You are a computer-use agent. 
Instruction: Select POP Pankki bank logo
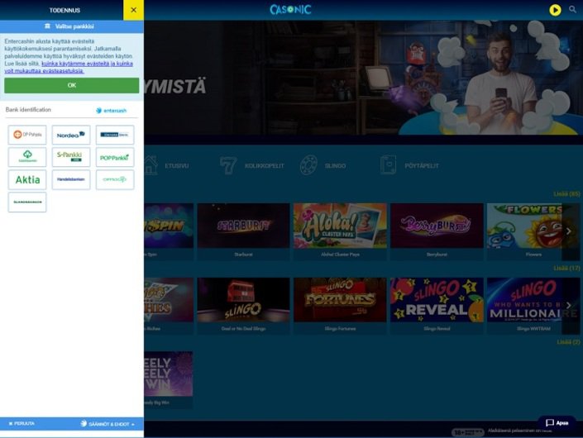(115, 157)
